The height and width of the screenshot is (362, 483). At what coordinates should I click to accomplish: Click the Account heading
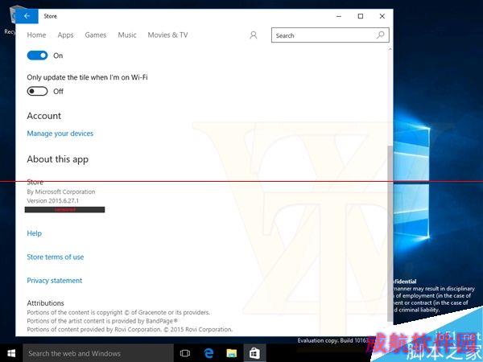pos(43,116)
